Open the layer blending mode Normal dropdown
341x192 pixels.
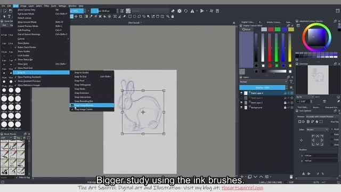(263, 82)
